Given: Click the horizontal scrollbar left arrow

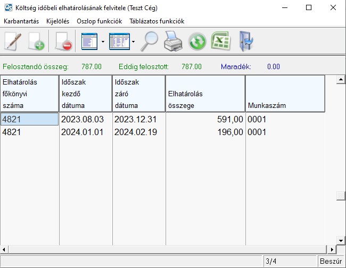Looking at the screenshot, I should point(4,249).
